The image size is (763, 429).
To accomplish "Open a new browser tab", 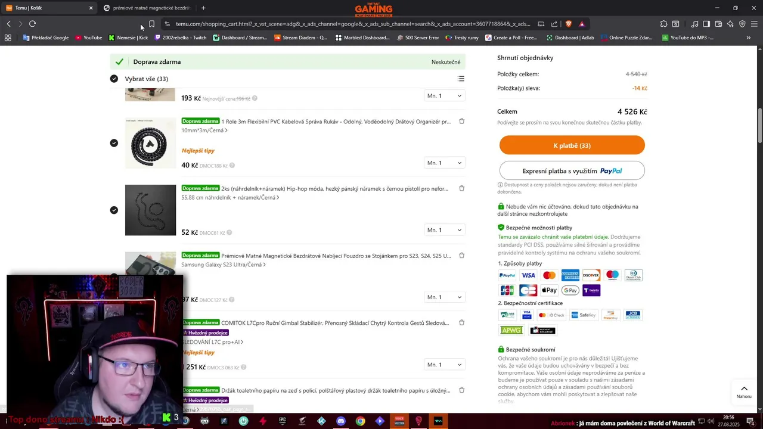I will [x=203, y=8].
